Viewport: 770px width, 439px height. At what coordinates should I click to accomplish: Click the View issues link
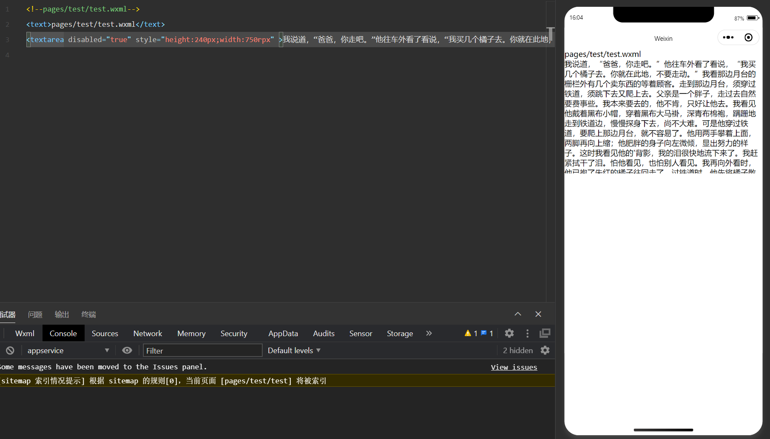click(514, 367)
